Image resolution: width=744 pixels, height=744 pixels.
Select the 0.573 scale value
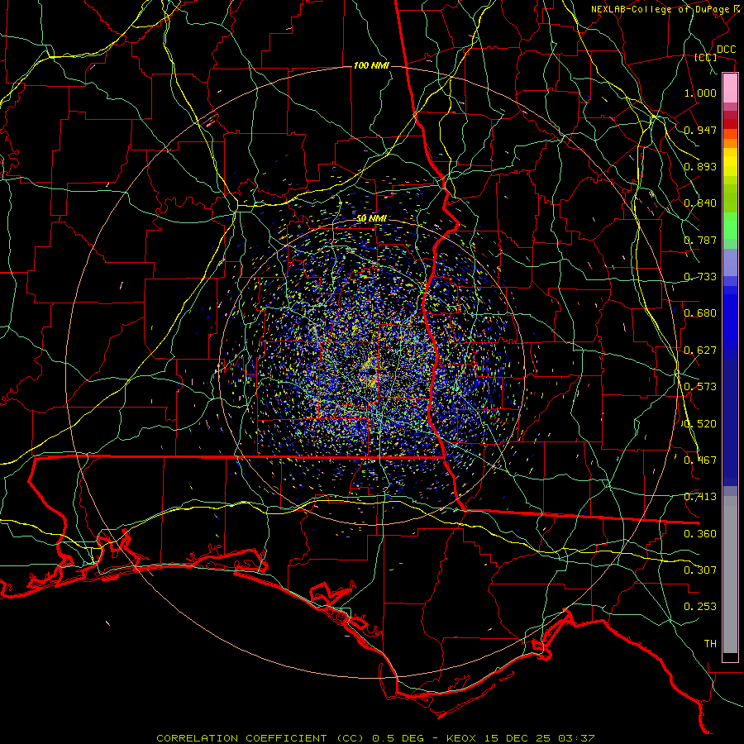coord(700,387)
